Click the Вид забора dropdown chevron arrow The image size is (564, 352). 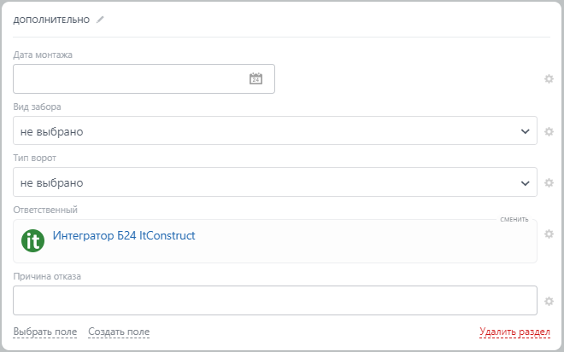point(526,131)
